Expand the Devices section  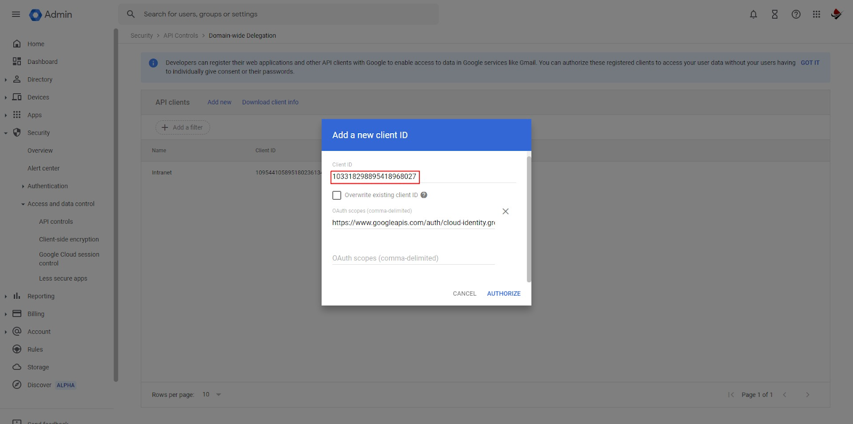pos(6,97)
